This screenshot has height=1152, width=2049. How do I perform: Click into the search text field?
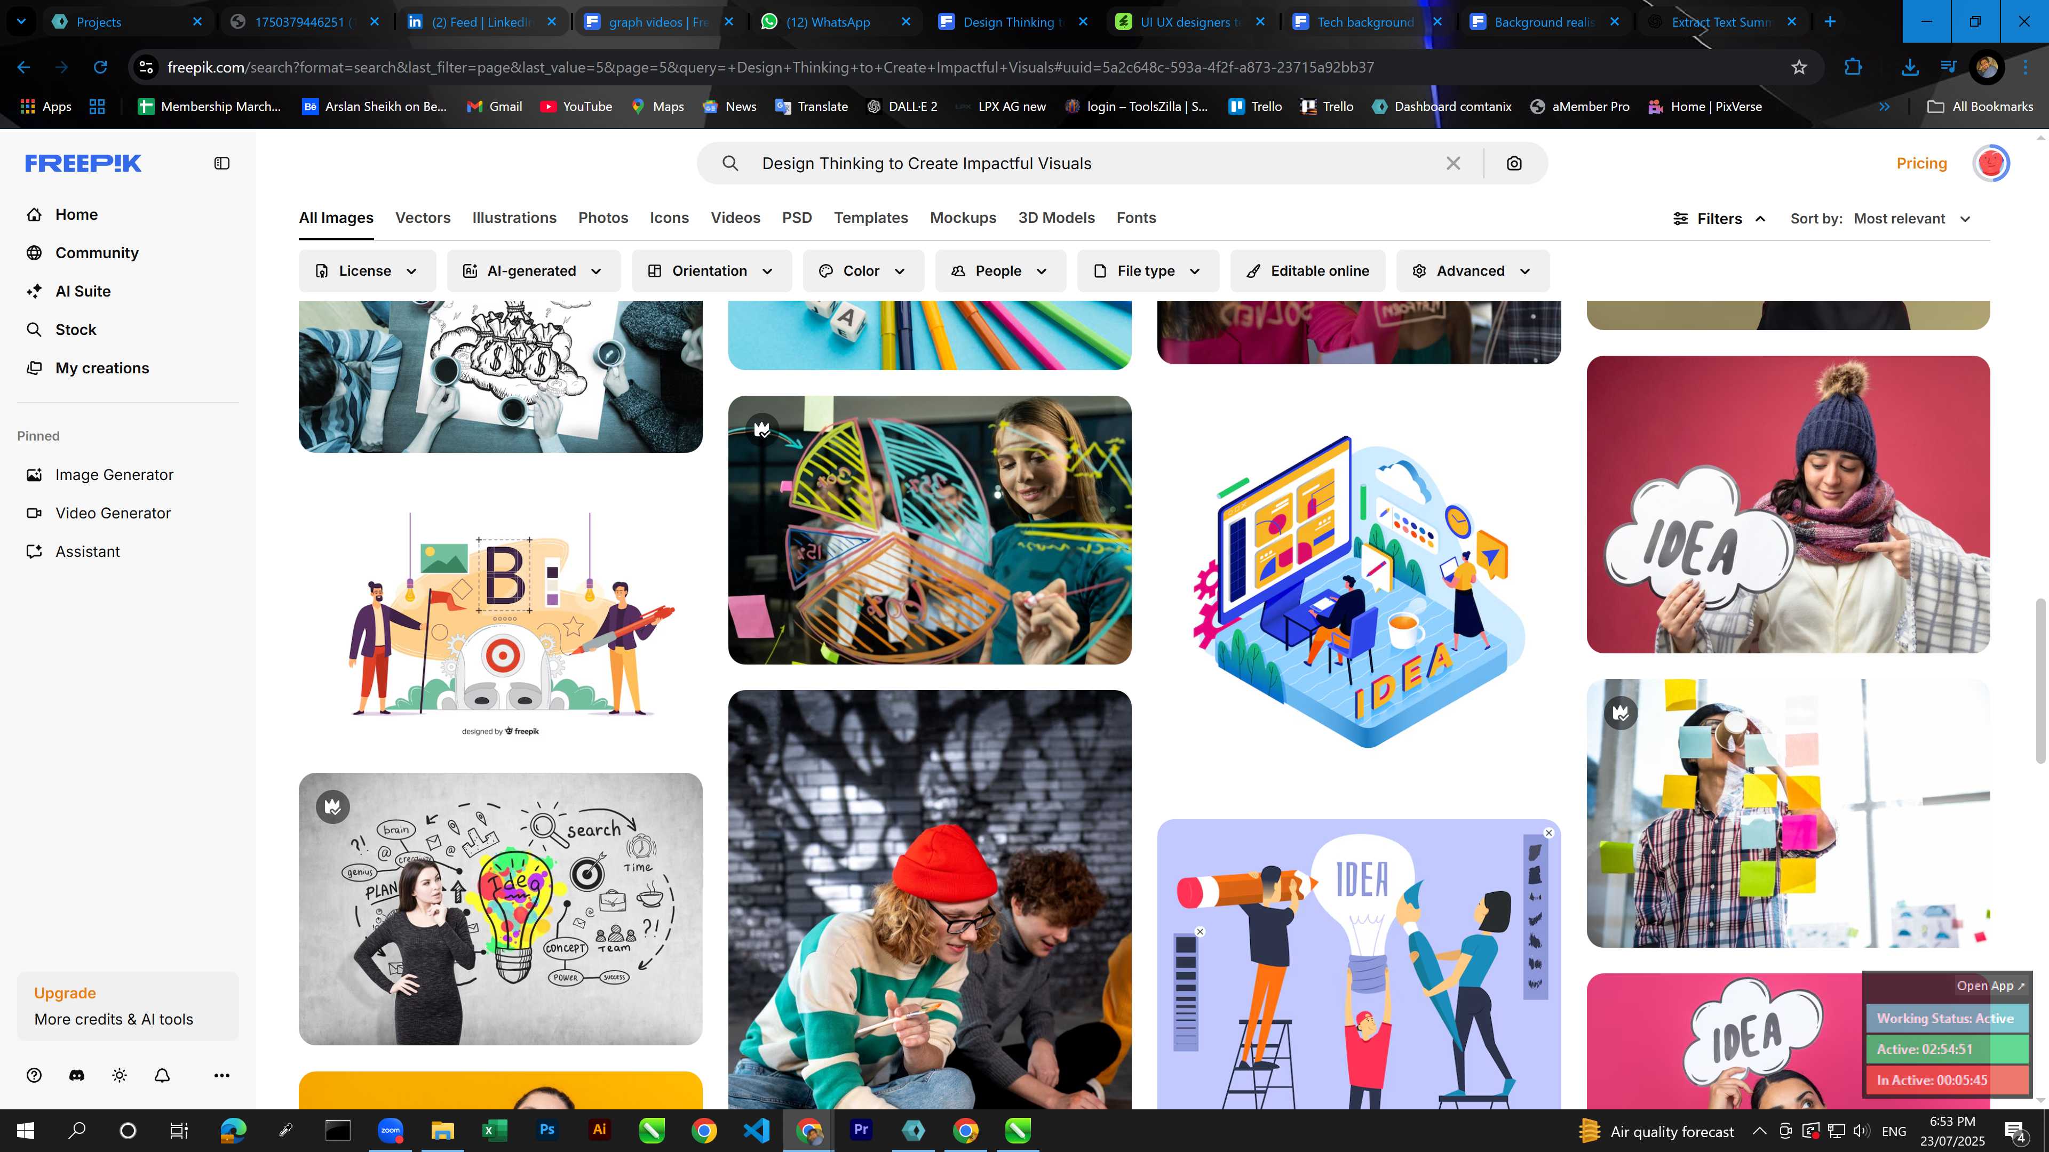1098,163
